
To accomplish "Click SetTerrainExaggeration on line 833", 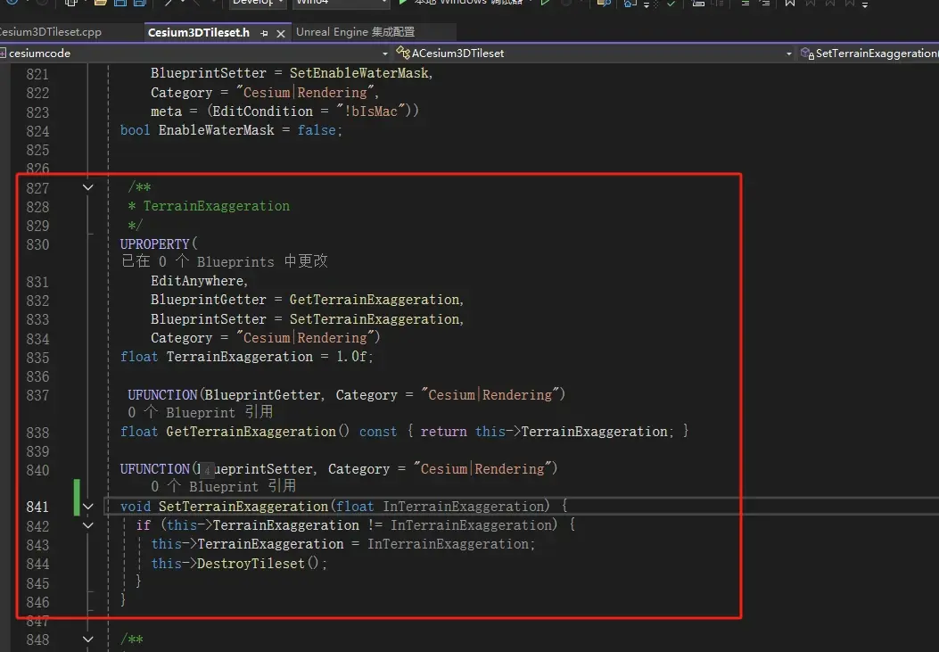I will click(x=376, y=319).
